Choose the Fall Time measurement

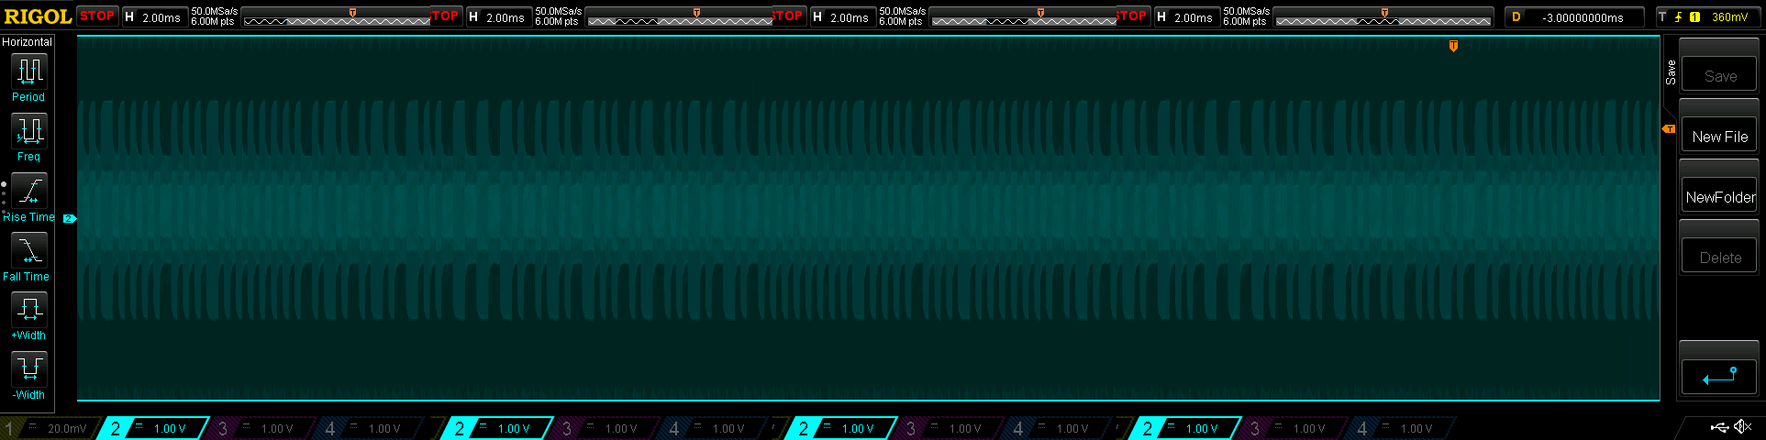pyautogui.click(x=28, y=251)
